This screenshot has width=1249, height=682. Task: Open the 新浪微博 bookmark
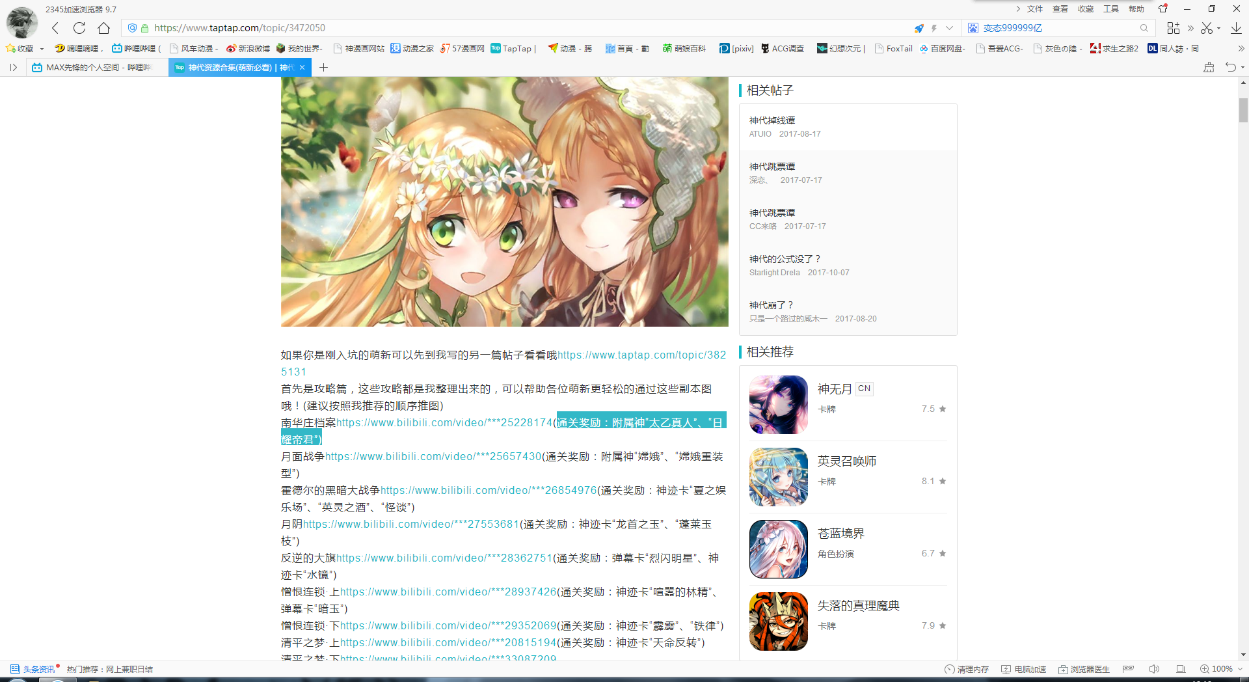(x=248, y=48)
